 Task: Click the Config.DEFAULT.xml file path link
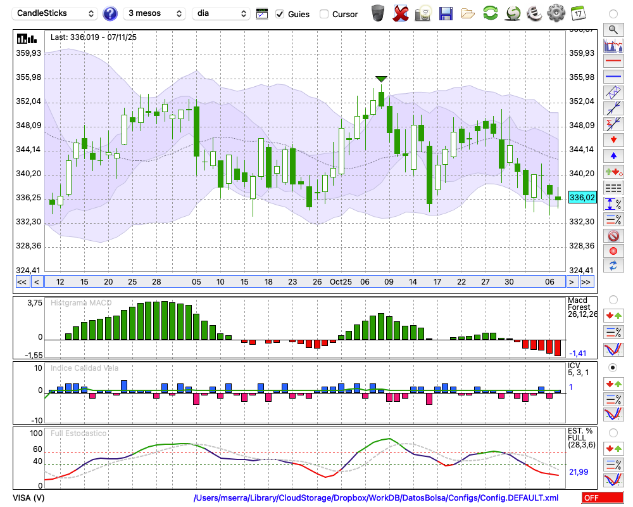(376, 498)
